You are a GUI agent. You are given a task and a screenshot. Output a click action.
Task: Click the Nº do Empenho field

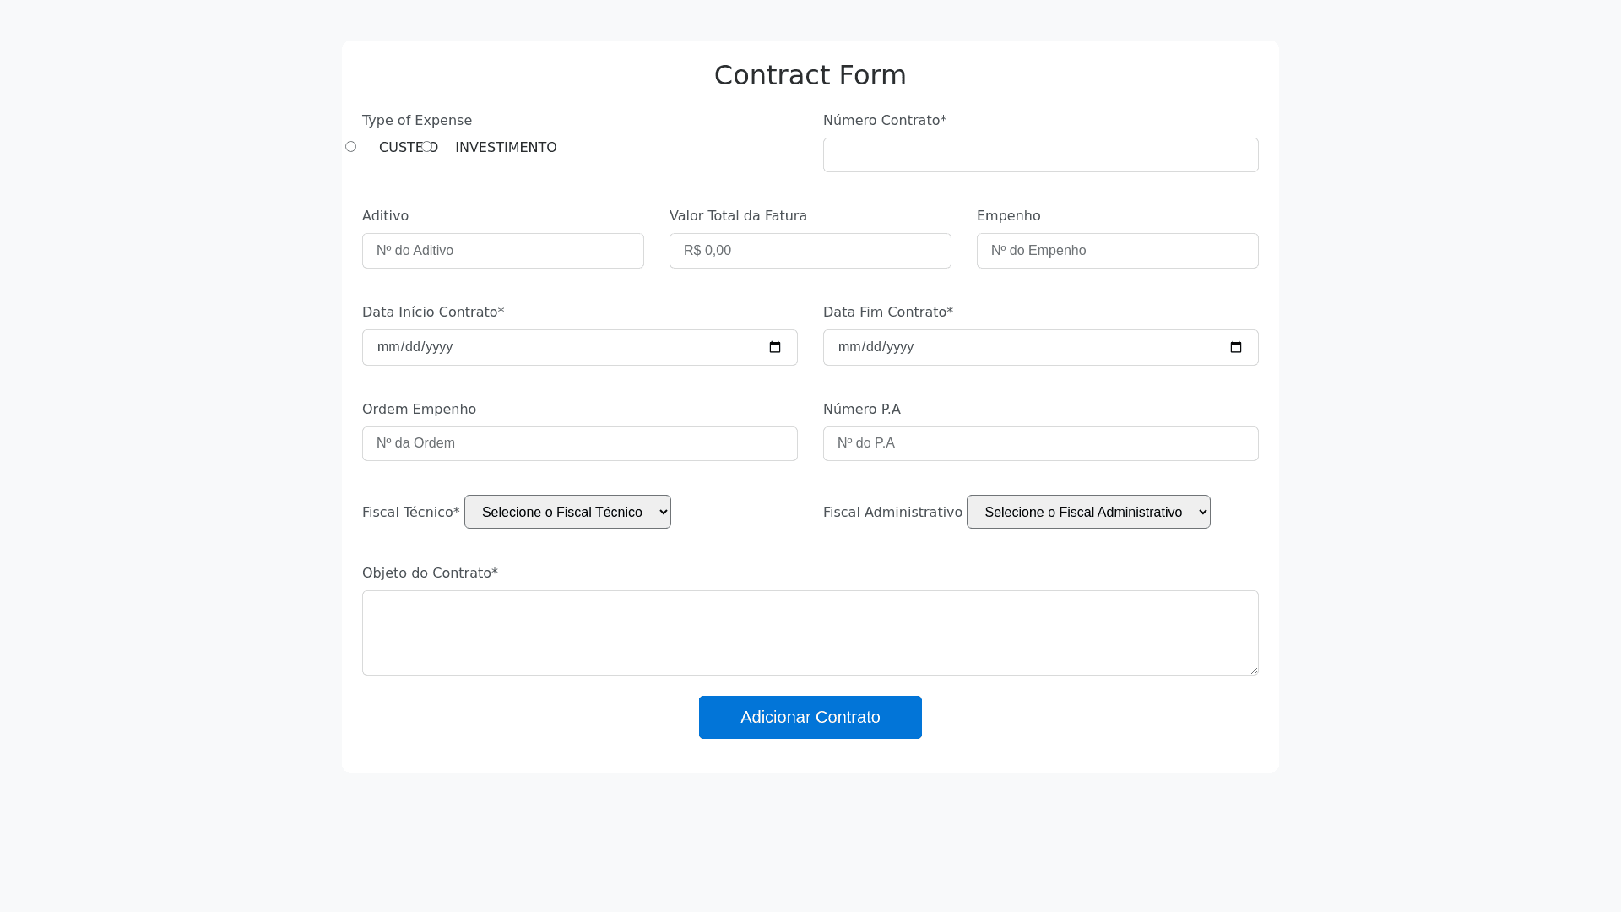click(1117, 251)
